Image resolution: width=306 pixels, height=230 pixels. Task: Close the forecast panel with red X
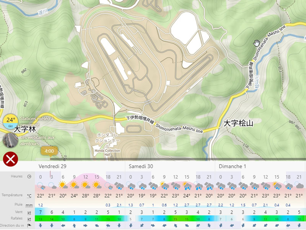10,159
